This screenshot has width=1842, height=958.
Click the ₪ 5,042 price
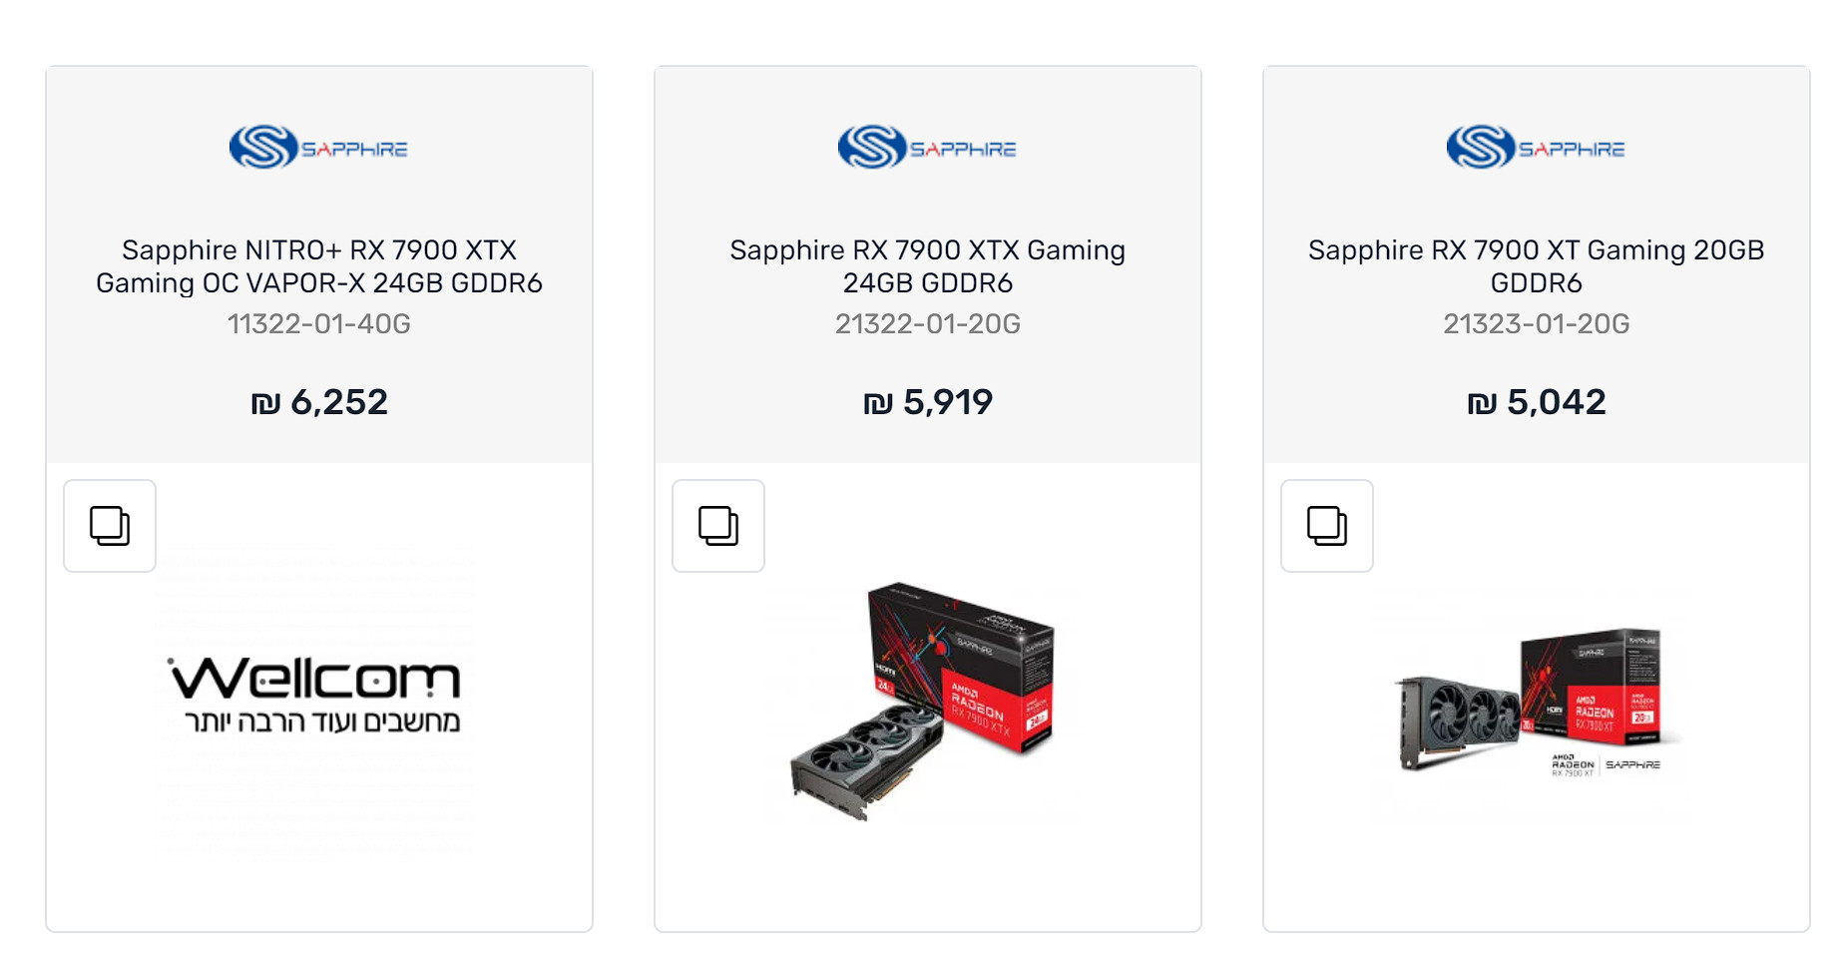point(1537,402)
